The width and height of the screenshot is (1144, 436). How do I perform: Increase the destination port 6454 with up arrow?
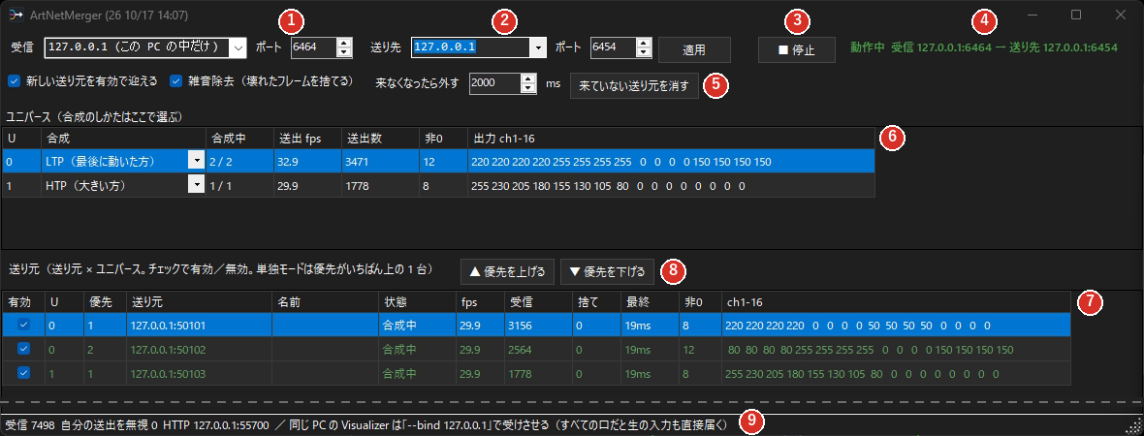pos(643,43)
